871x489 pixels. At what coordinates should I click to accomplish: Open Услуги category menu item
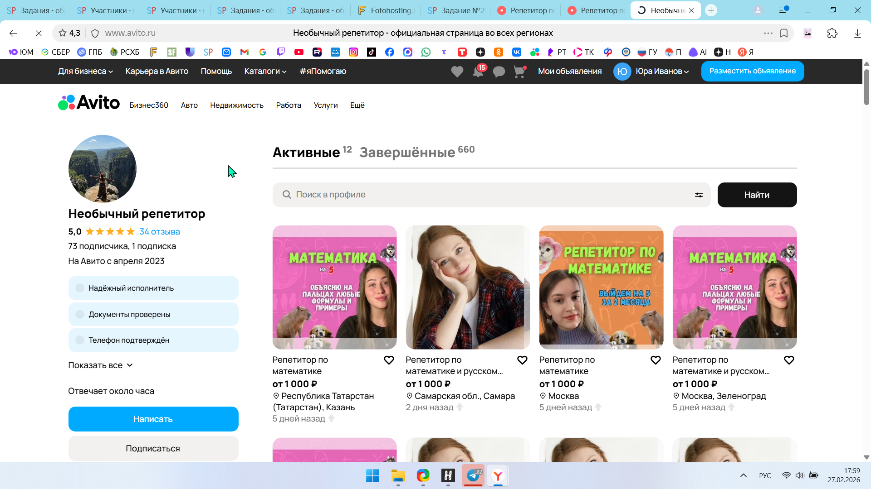325,105
